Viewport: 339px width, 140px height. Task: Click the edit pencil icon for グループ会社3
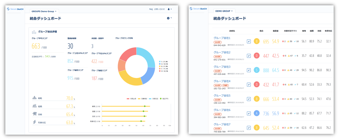pos(249,70)
